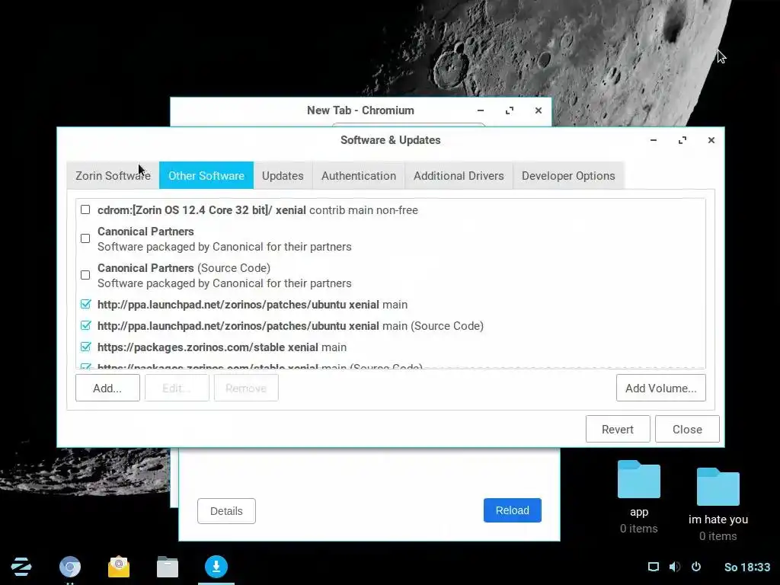
Task: Open the Additional Drivers tab
Action: (x=459, y=176)
